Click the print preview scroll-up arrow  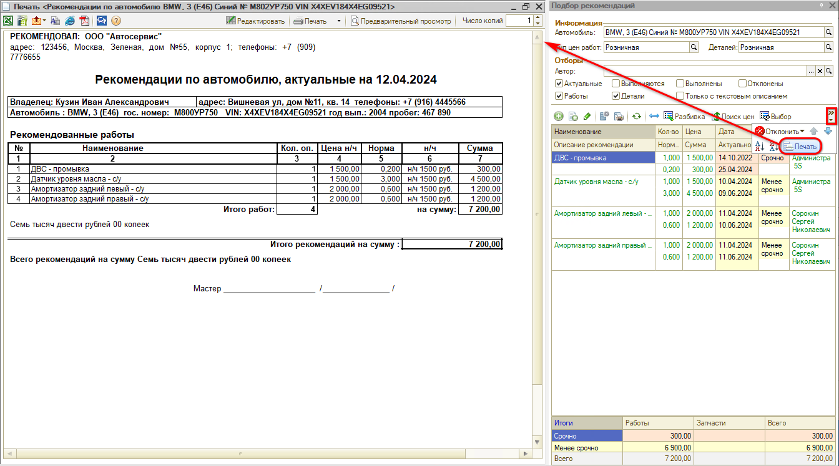536,37
